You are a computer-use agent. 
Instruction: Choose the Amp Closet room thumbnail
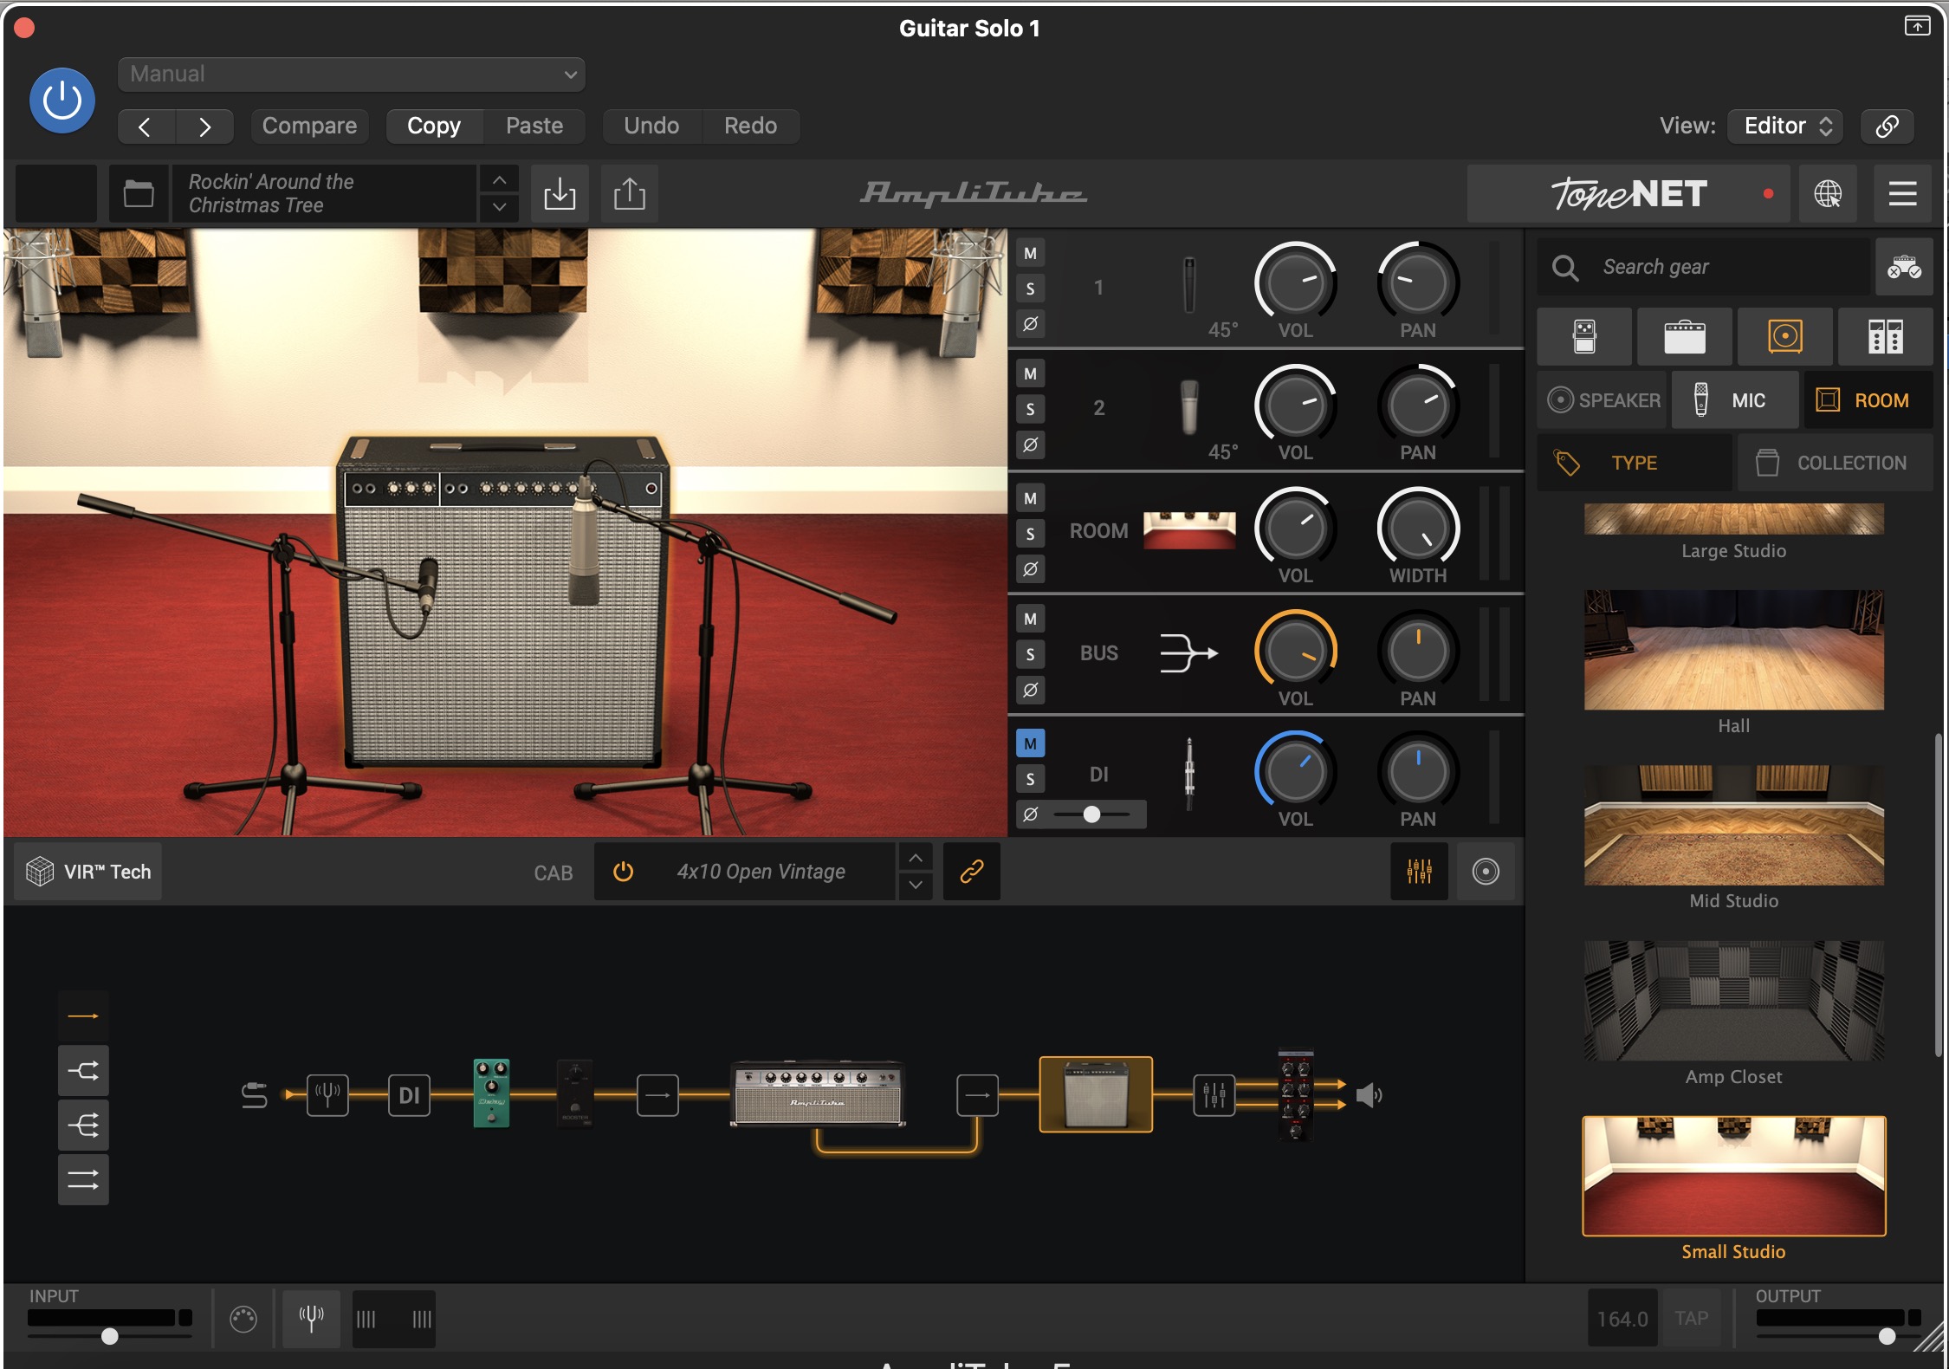click(1734, 1001)
